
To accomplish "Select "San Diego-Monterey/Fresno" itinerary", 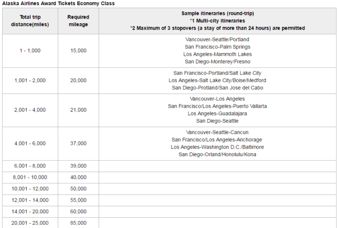I will 217,62.
